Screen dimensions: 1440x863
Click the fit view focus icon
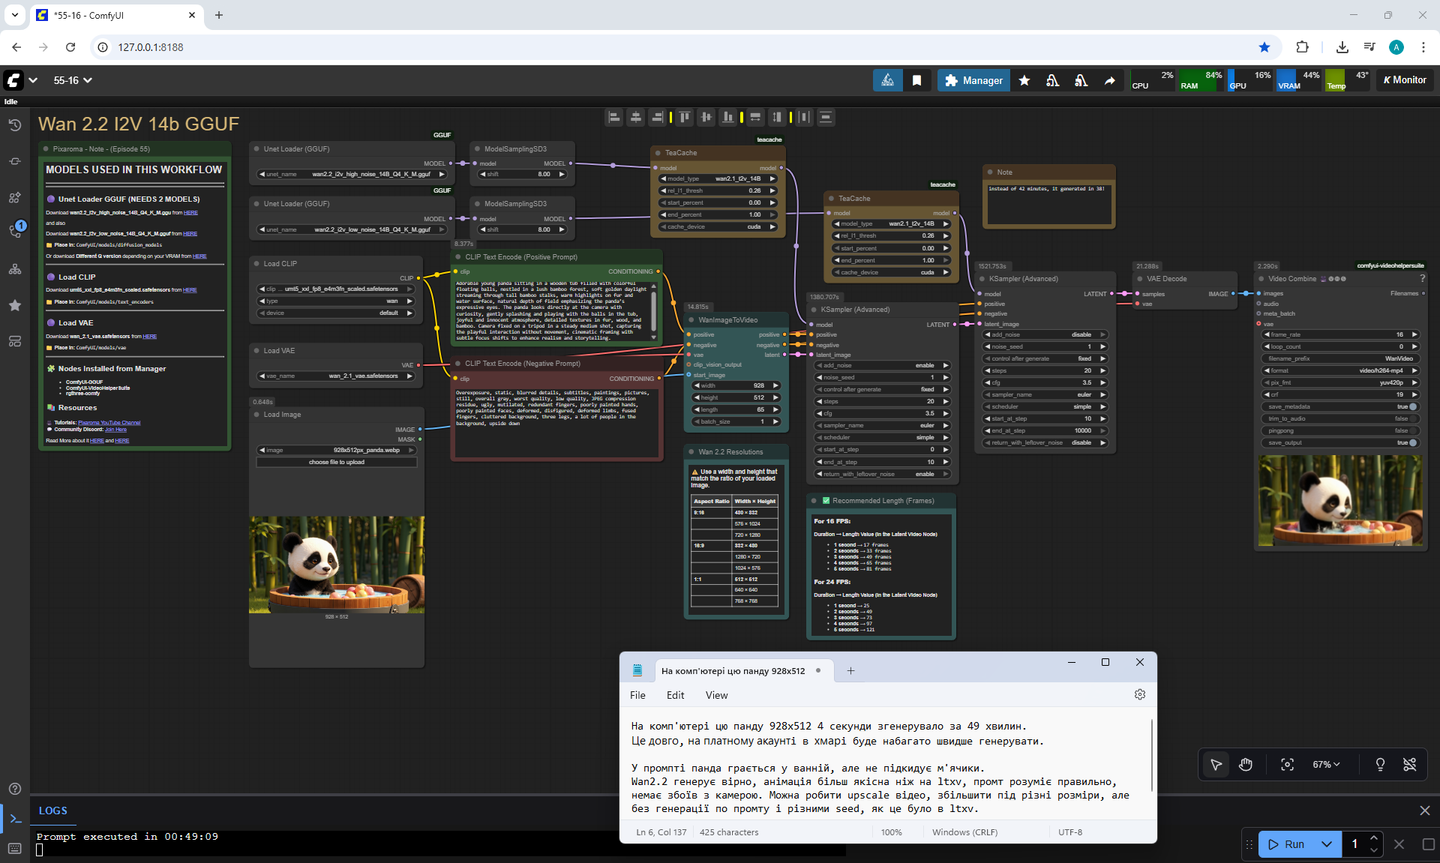[1287, 764]
